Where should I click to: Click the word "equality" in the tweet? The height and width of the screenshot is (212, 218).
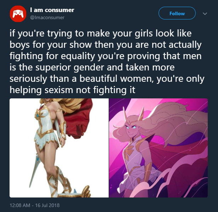tap(78, 57)
